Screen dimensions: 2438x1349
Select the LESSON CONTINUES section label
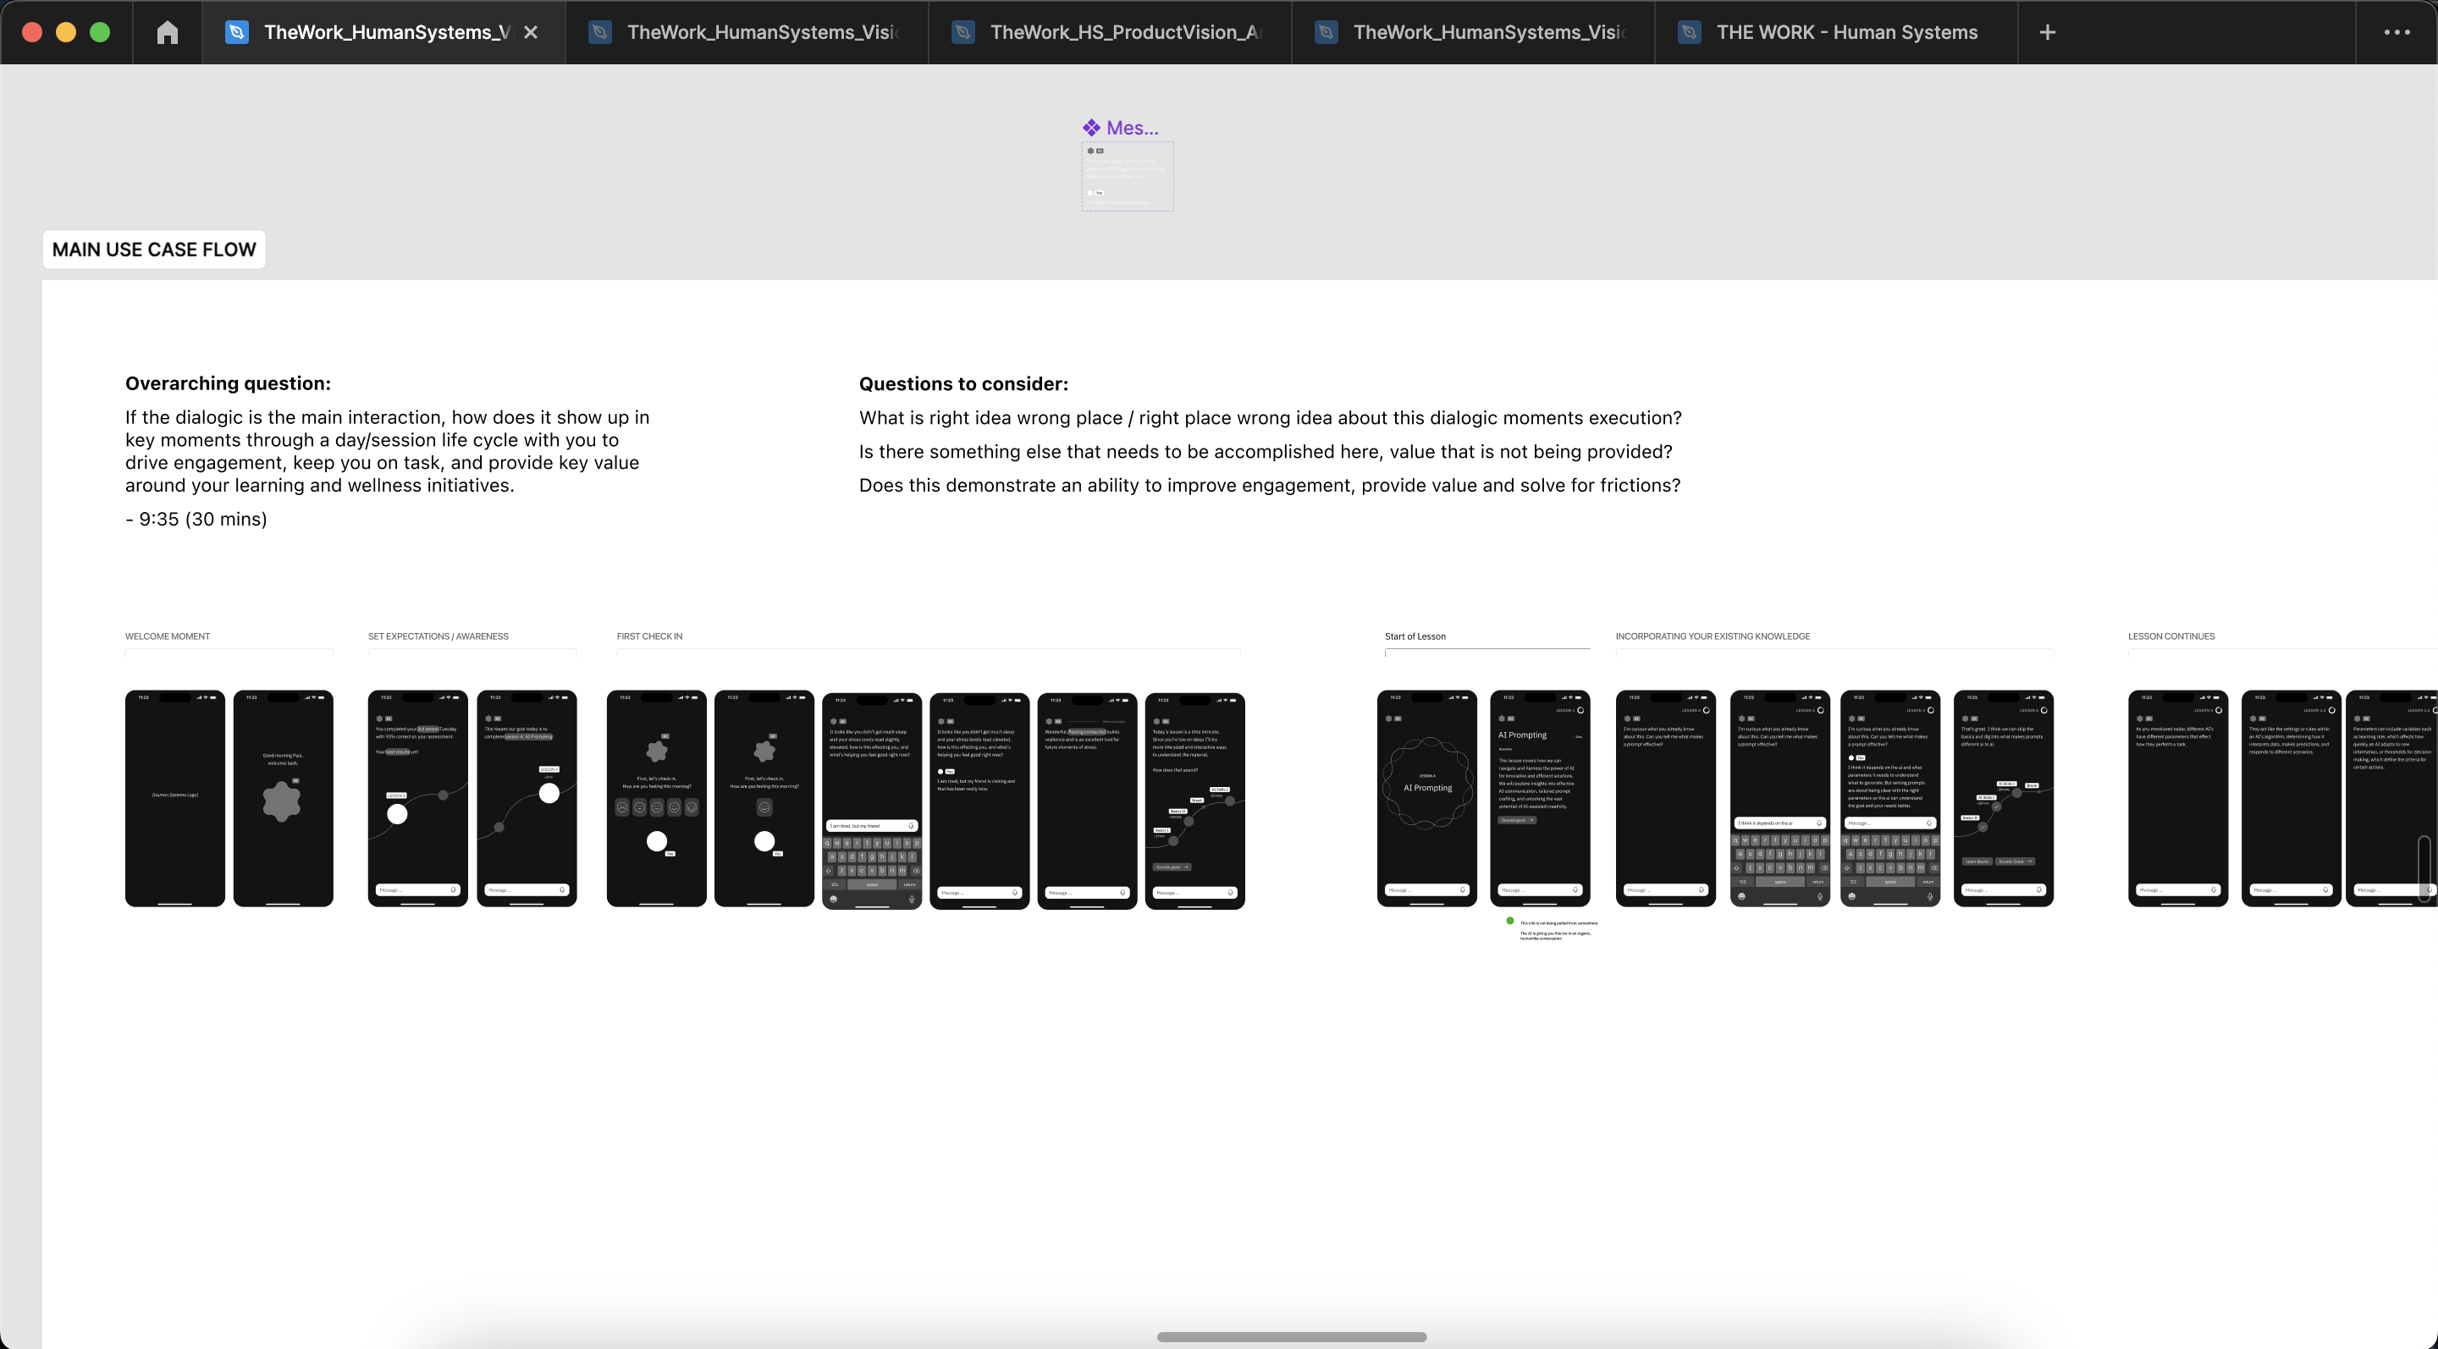pyautogui.click(x=2171, y=636)
